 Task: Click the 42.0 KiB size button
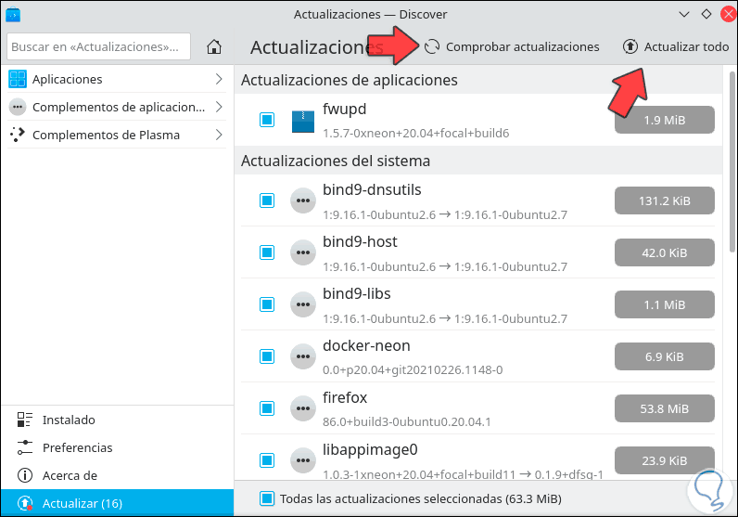664,252
